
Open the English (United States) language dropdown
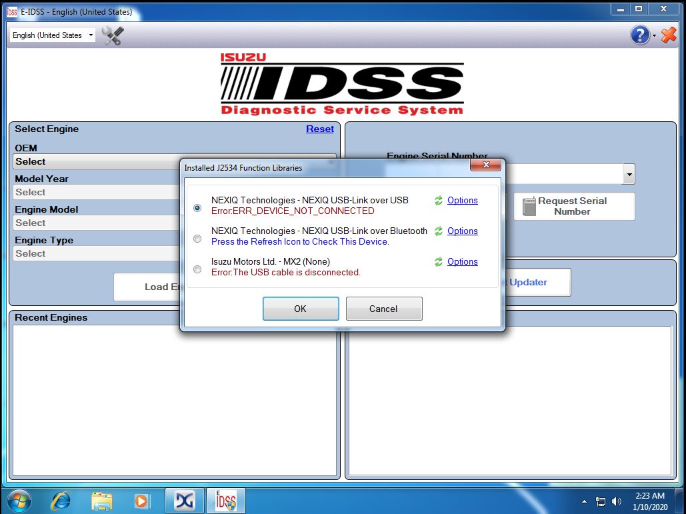[53, 35]
